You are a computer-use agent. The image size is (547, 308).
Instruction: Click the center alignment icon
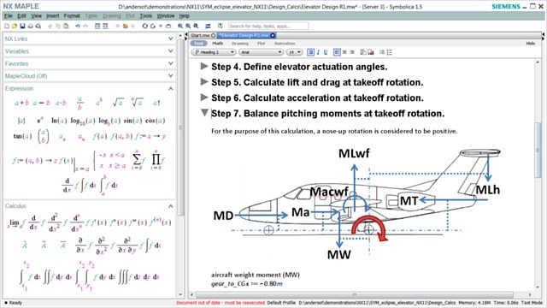[x=344, y=52]
